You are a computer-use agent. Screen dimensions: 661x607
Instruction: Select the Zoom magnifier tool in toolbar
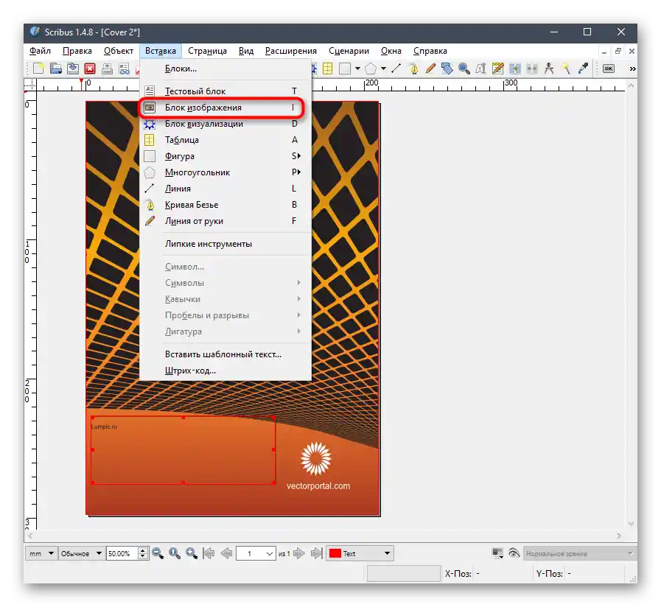pos(464,69)
